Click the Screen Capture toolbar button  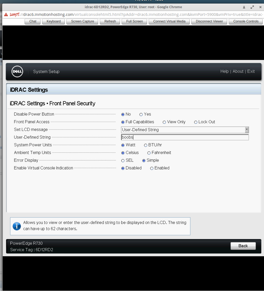(x=82, y=21)
